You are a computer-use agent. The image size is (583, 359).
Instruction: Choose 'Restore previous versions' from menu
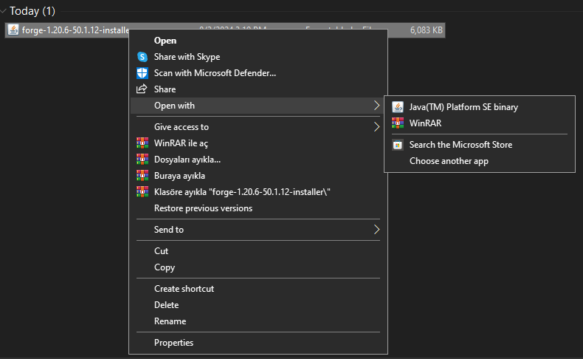[x=203, y=208]
